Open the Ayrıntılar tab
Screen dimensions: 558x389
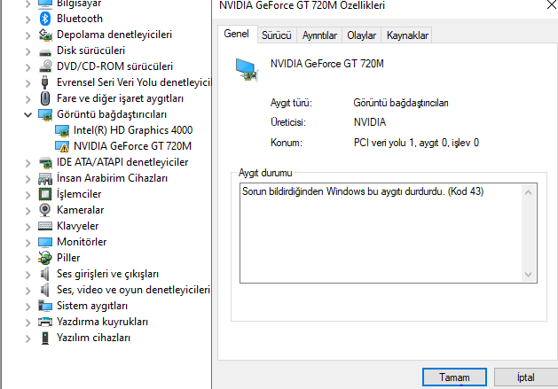(319, 35)
